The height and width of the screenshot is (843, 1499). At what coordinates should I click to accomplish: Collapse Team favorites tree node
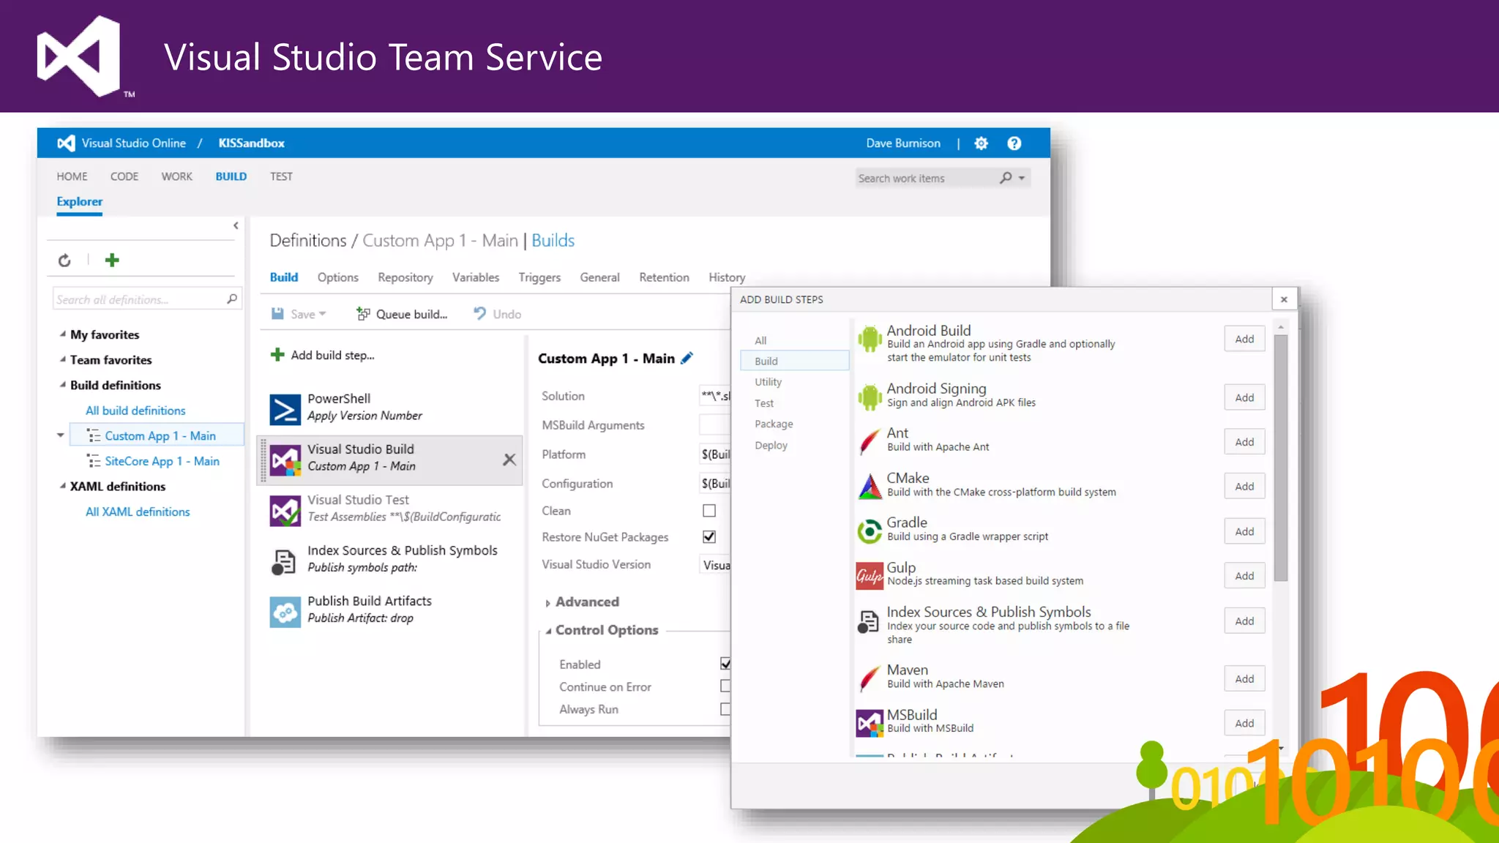(62, 359)
